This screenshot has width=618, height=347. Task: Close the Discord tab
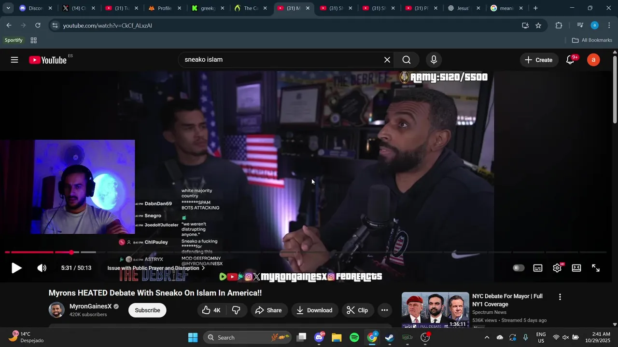pyautogui.click(x=50, y=8)
